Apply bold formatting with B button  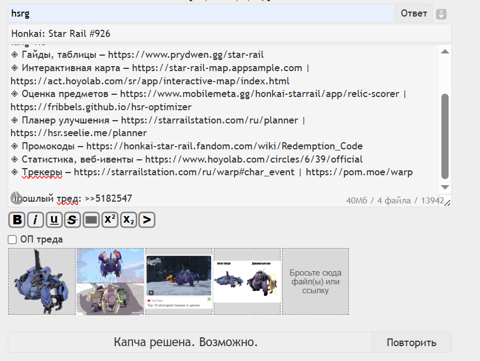point(17,219)
